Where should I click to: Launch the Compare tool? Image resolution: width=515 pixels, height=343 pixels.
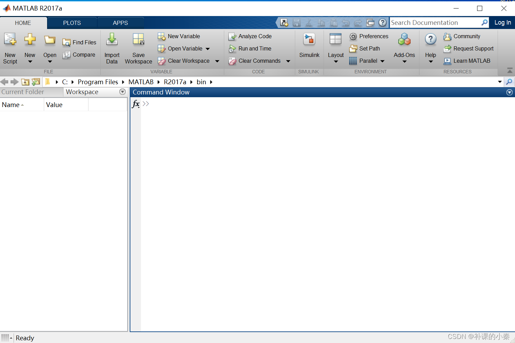pyautogui.click(x=79, y=55)
